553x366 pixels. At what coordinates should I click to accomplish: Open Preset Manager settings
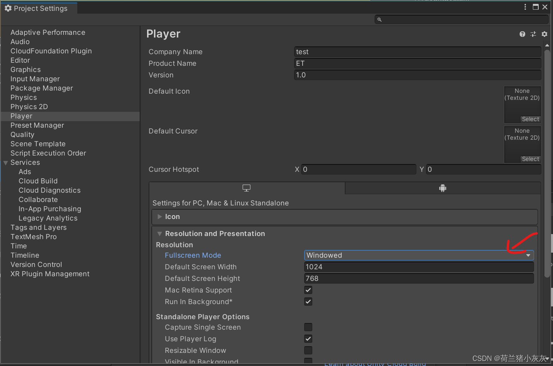[37, 125]
